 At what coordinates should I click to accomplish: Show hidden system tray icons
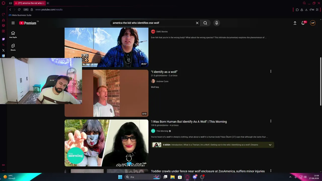coord(290,177)
